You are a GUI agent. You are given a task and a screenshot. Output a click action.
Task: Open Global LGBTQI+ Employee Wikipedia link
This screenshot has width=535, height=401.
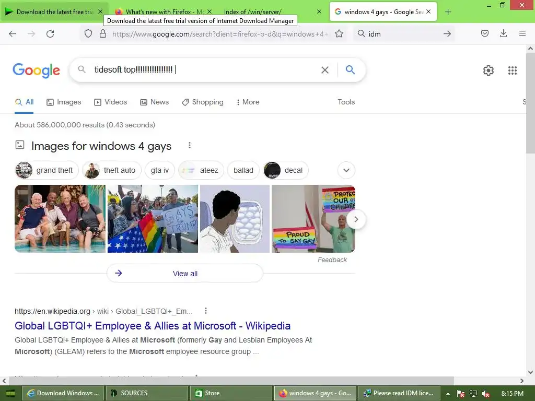[153, 326]
